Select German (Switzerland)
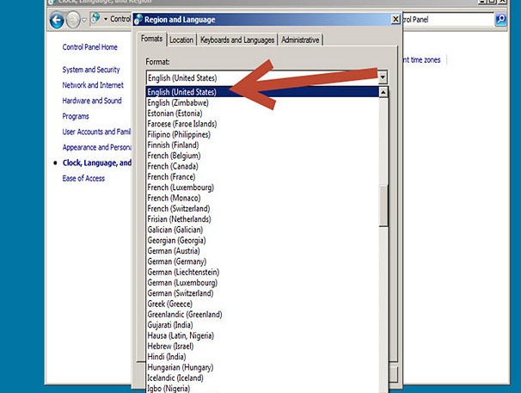The height and width of the screenshot is (393, 521). (262, 293)
